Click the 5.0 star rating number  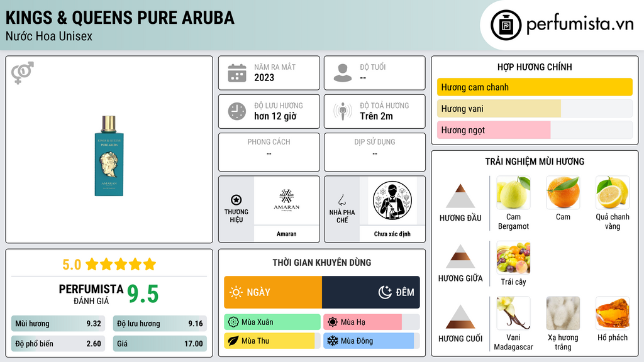point(72,265)
